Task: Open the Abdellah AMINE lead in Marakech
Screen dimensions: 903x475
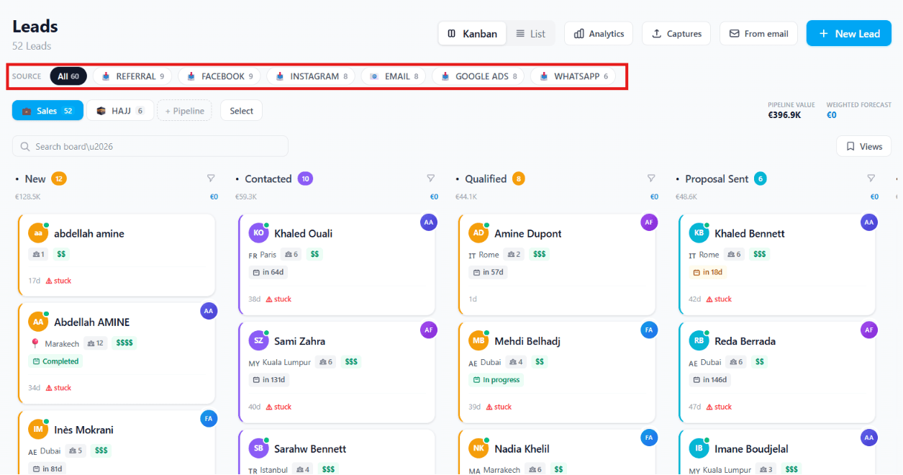Action: tap(117, 353)
